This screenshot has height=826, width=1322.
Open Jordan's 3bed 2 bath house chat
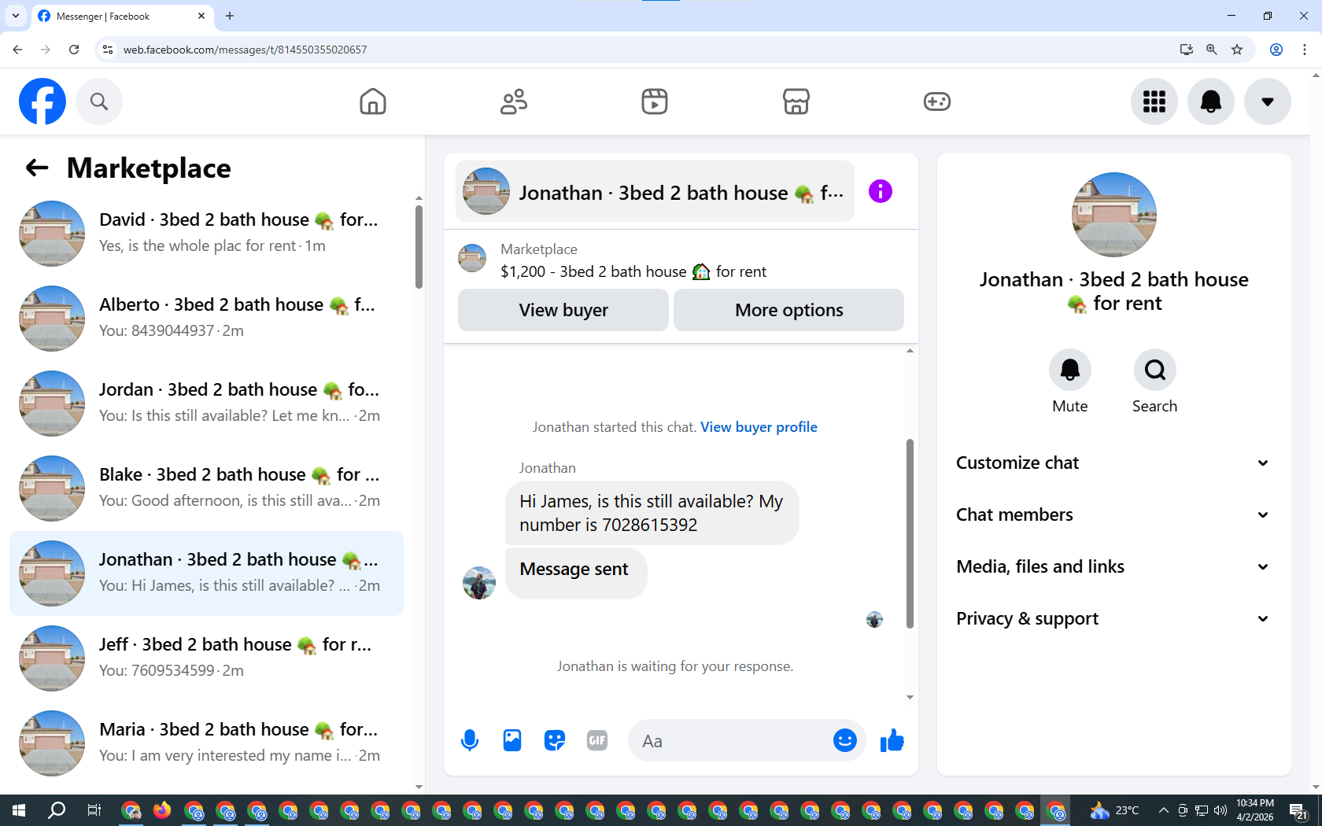(206, 404)
